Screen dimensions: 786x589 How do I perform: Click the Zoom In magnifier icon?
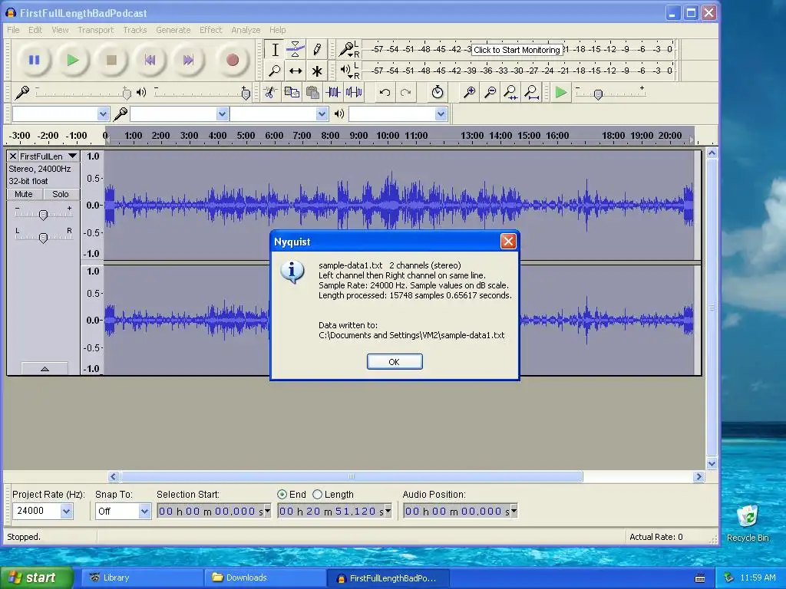tap(469, 92)
